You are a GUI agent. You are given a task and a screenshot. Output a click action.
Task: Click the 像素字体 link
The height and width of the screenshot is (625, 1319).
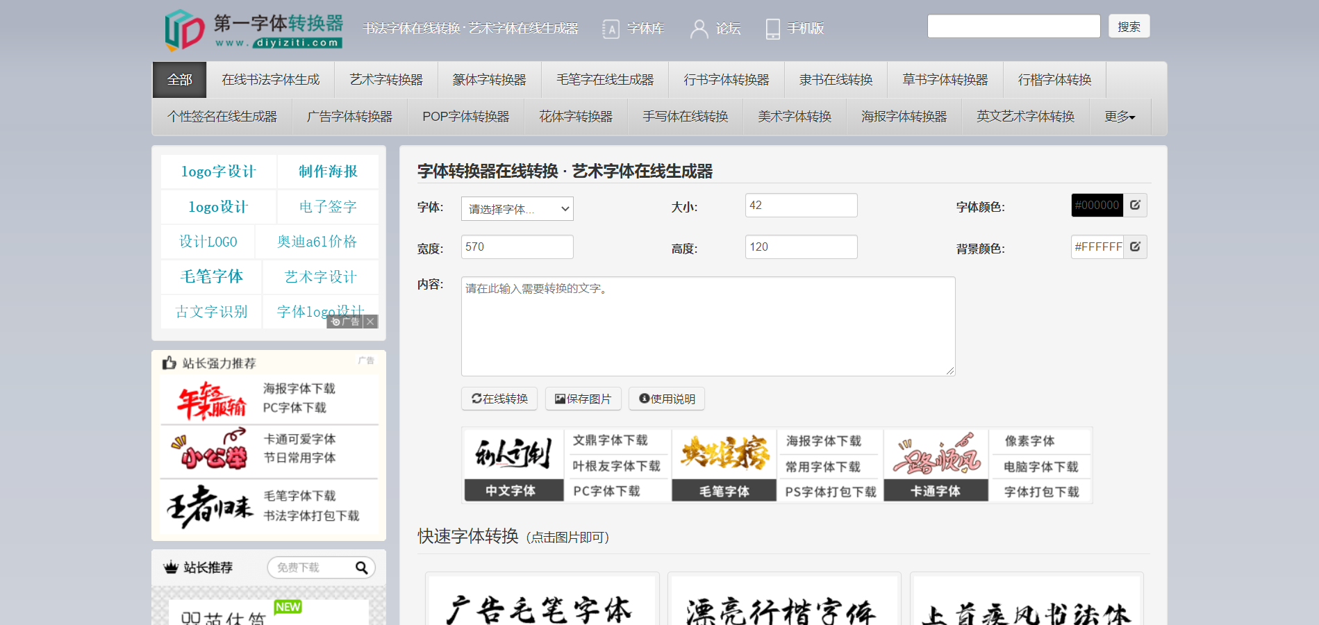click(x=1029, y=441)
